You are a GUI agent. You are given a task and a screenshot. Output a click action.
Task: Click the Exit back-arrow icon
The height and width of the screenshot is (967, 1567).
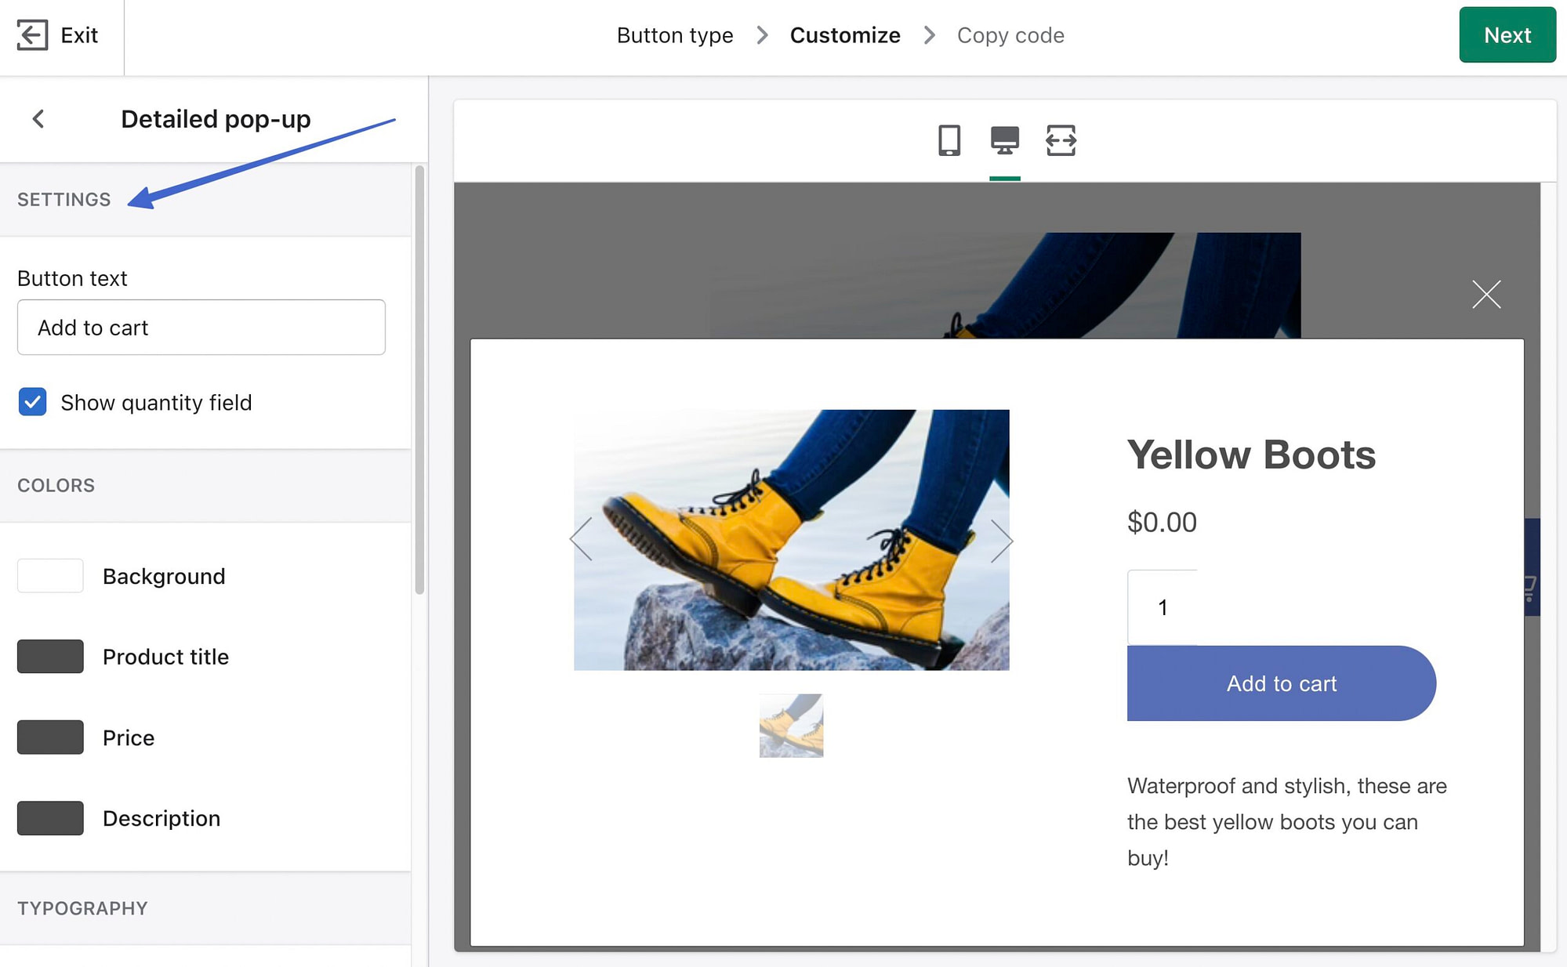coord(32,34)
